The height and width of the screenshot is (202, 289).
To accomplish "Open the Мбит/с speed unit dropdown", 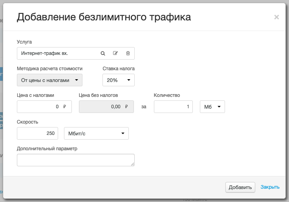I will pos(96,133).
